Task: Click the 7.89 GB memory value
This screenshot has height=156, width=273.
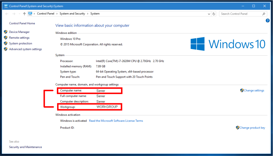Action: tap(101, 66)
